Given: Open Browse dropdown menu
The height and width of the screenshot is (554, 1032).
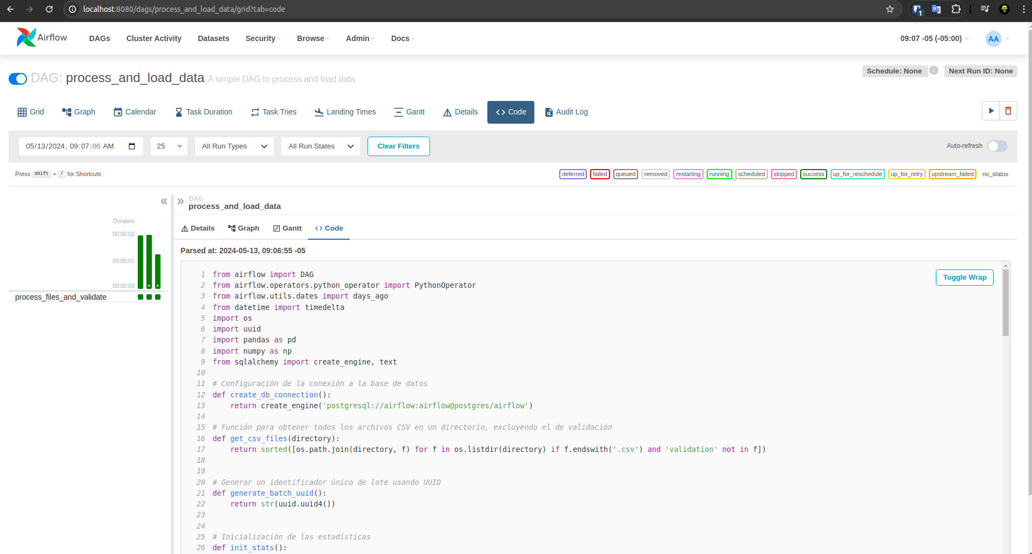Looking at the screenshot, I should 313,38.
